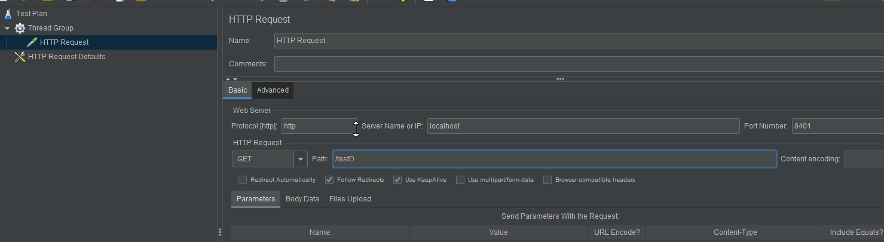Screen dimensions: 884x242
Task: Click the Comments text field
Action: (579, 64)
